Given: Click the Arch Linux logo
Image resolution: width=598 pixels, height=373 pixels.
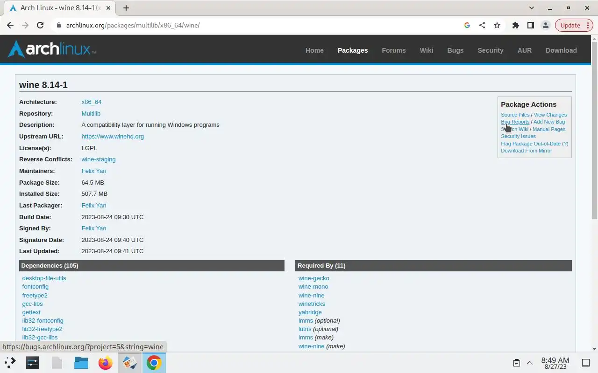Looking at the screenshot, I should [x=52, y=48].
